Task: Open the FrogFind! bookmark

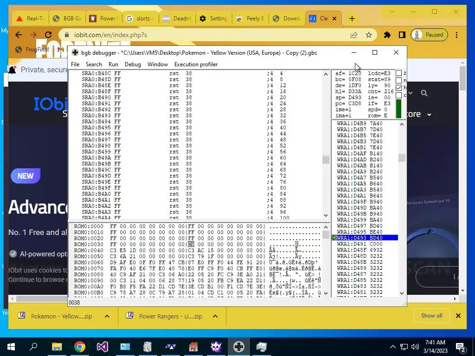Action: (32, 49)
